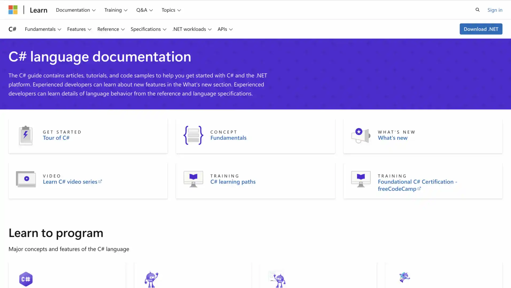Click the purple C# hexagon icon

[26, 279]
